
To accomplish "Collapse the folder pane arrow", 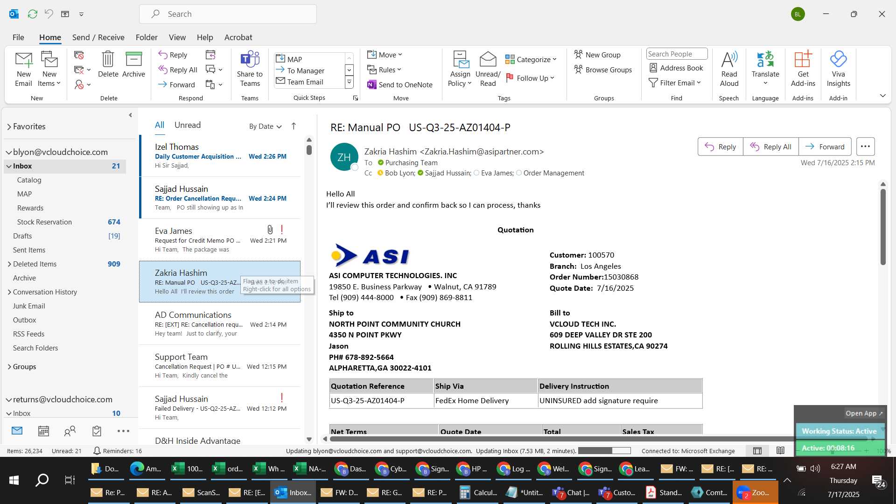I will click(x=130, y=115).
